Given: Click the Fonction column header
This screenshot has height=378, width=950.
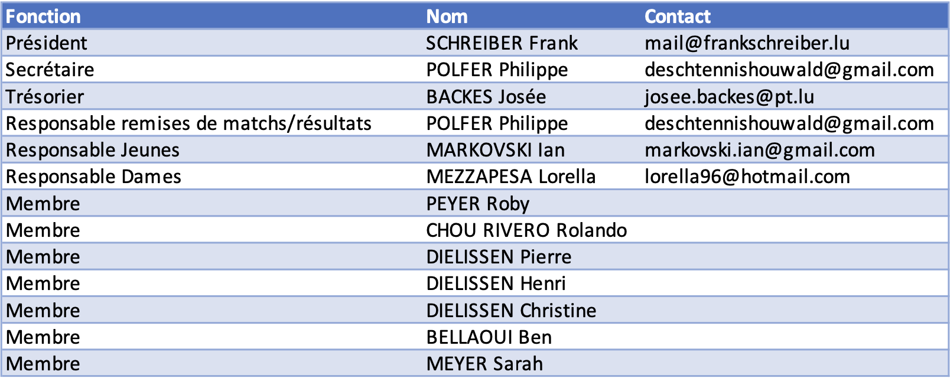Looking at the screenshot, I should 43,17.
